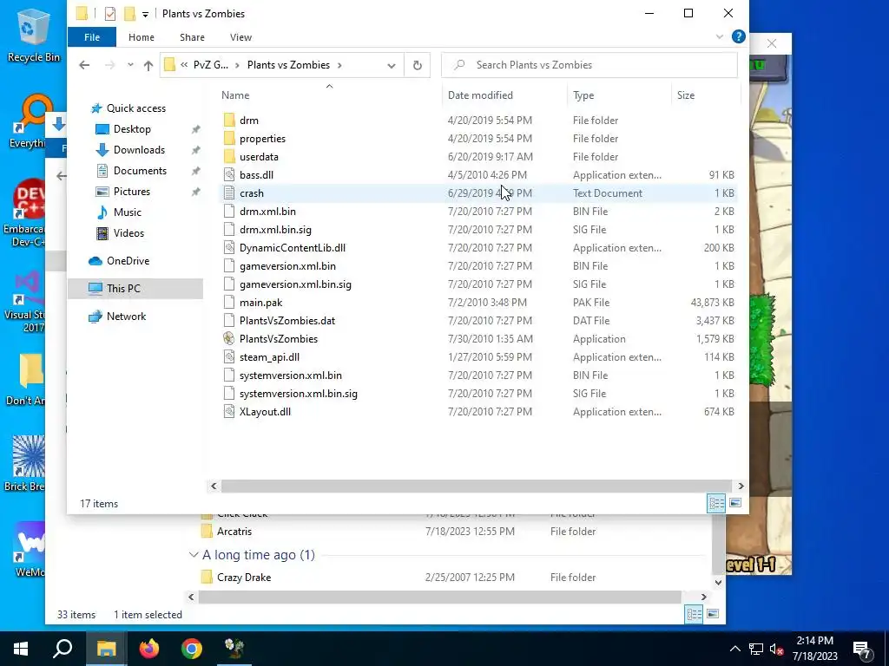Screen dimensions: 889x666
Task: Select Crazy Drake folder in back window
Action: (x=244, y=578)
